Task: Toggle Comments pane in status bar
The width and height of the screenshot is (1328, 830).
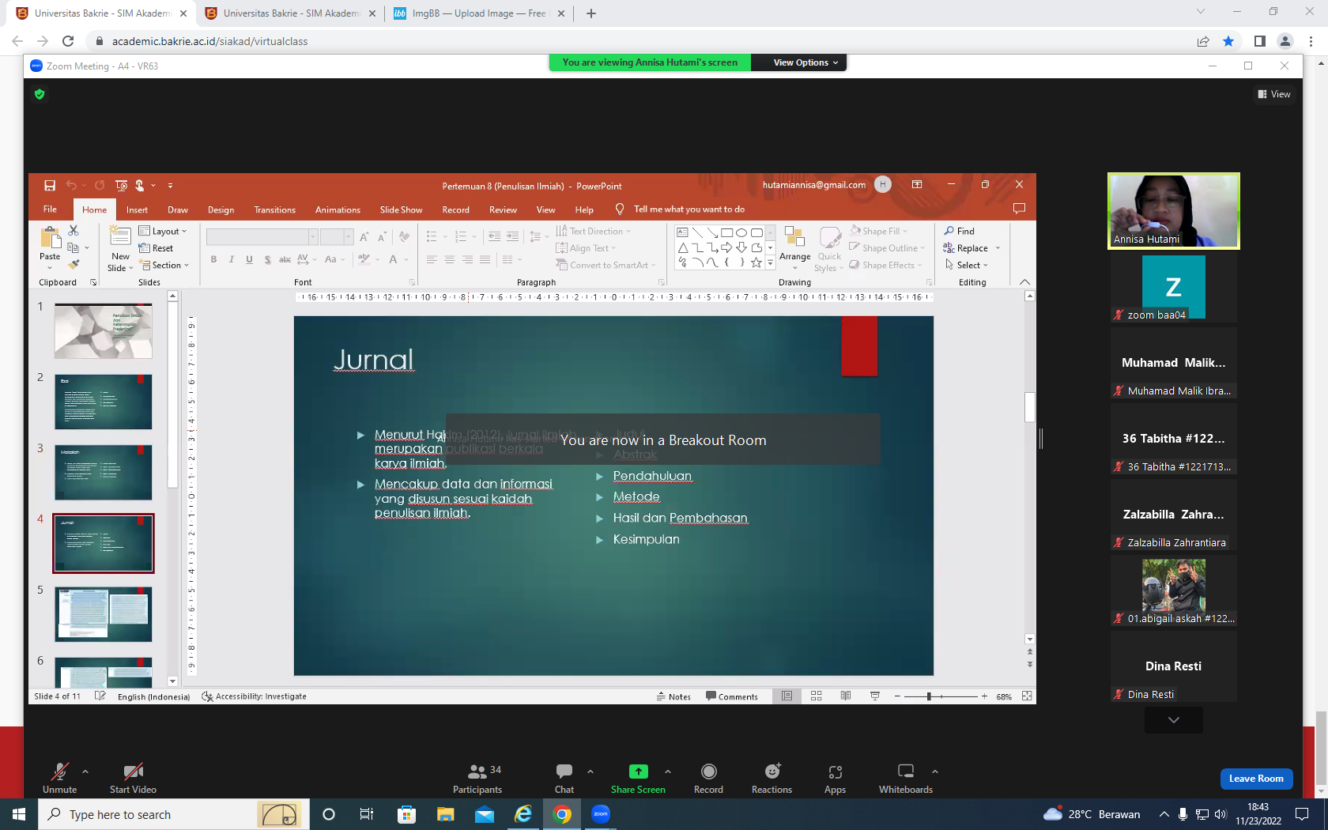Action: 732,696
